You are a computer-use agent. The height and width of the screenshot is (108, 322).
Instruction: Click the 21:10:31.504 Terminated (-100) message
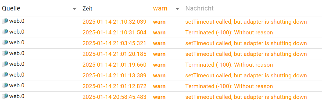229,33
